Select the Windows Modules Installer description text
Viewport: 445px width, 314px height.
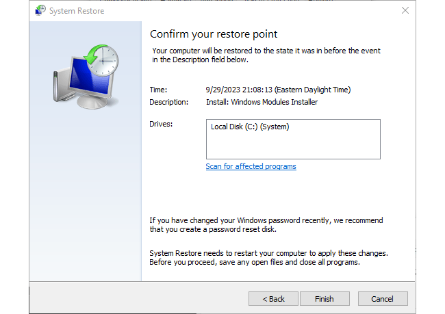coord(262,102)
